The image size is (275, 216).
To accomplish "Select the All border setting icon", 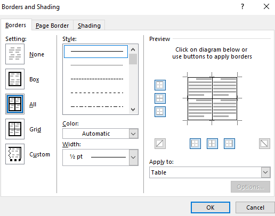I will coord(15,104).
